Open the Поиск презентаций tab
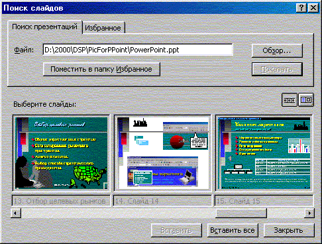This screenshot has height=244, width=322. [45, 27]
